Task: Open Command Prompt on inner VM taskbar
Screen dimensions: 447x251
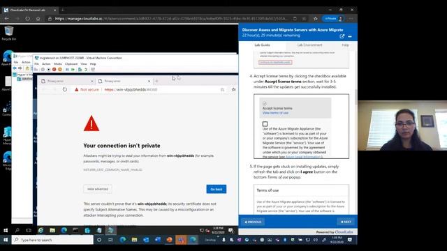Action: click(75, 230)
